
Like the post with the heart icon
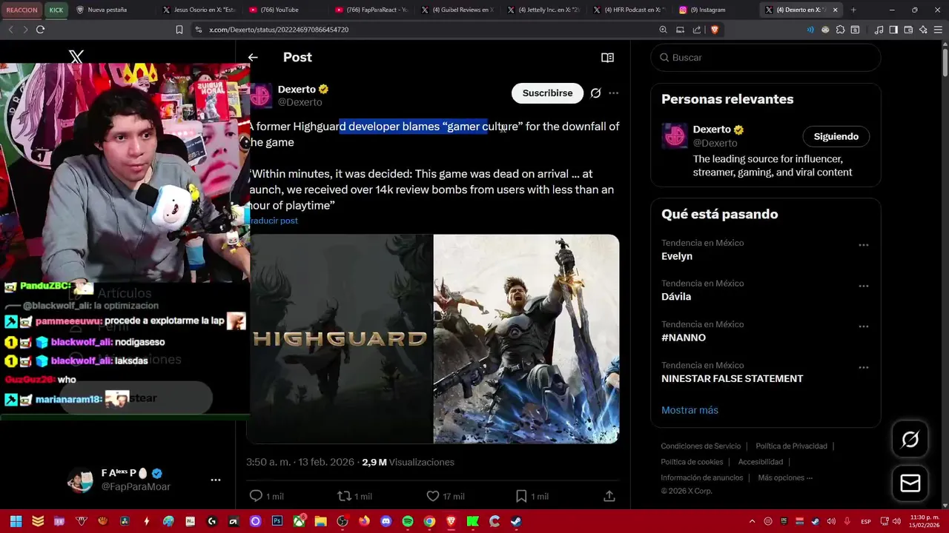pyautogui.click(x=433, y=496)
